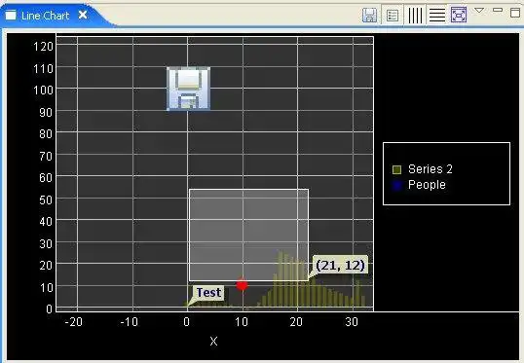Maximize the Line Chart view
The image size is (524, 363).
515,13
